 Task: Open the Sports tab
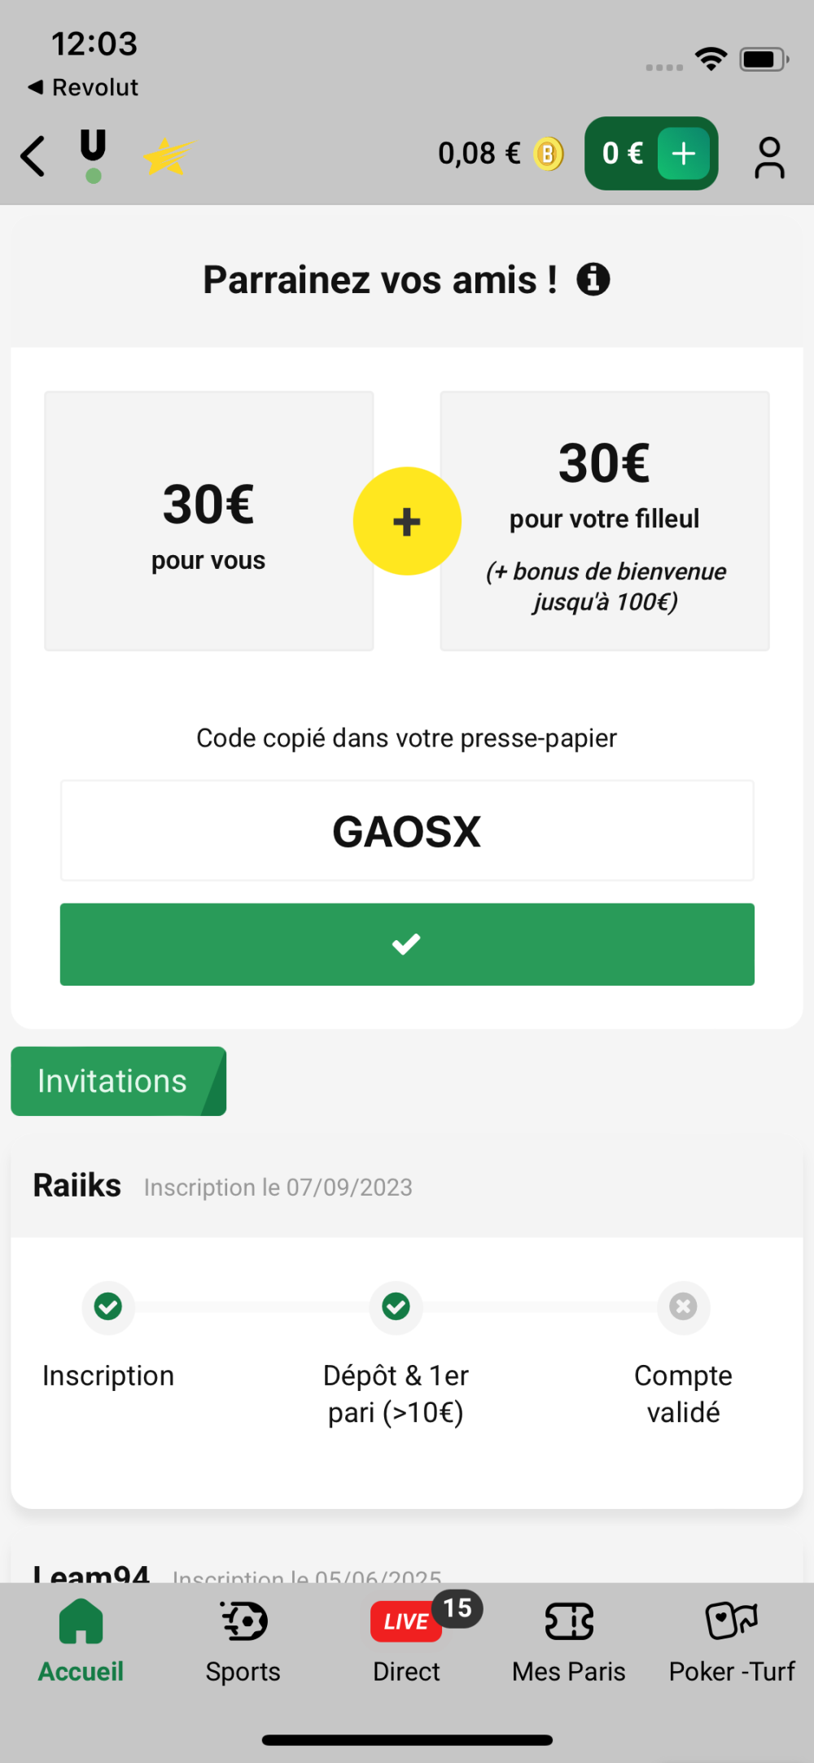pos(243,1641)
